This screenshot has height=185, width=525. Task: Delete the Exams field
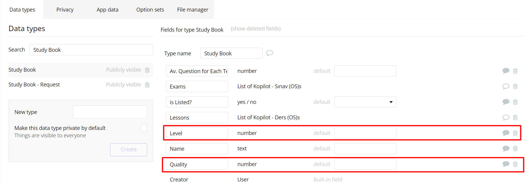[x=515, y=86]
